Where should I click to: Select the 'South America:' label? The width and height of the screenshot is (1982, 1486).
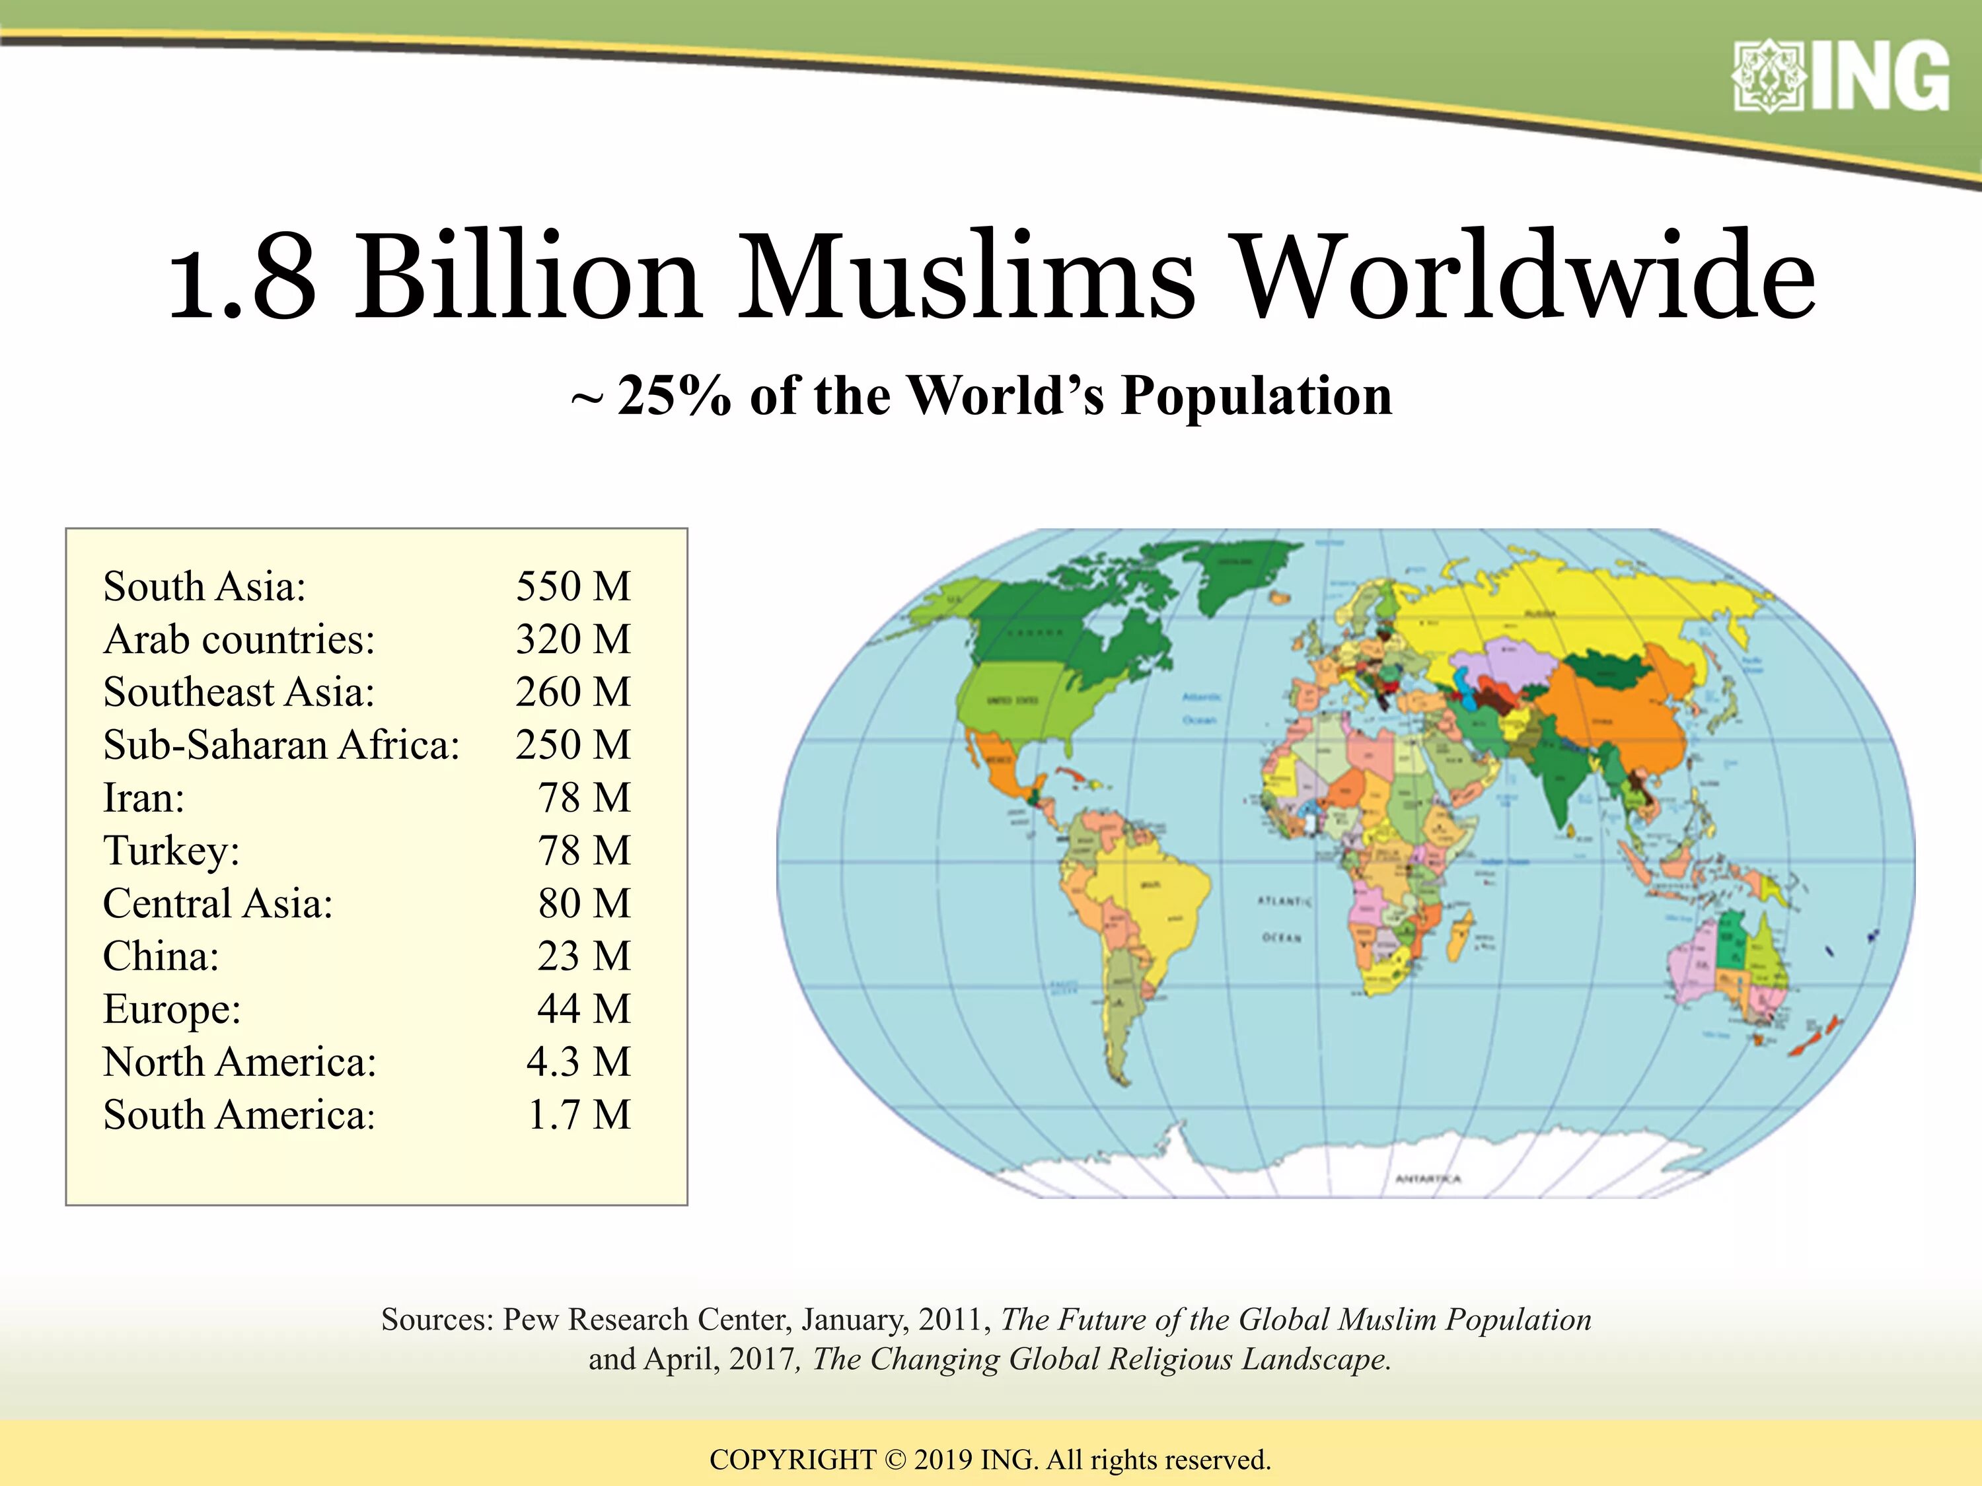(x=239, y=1115)
